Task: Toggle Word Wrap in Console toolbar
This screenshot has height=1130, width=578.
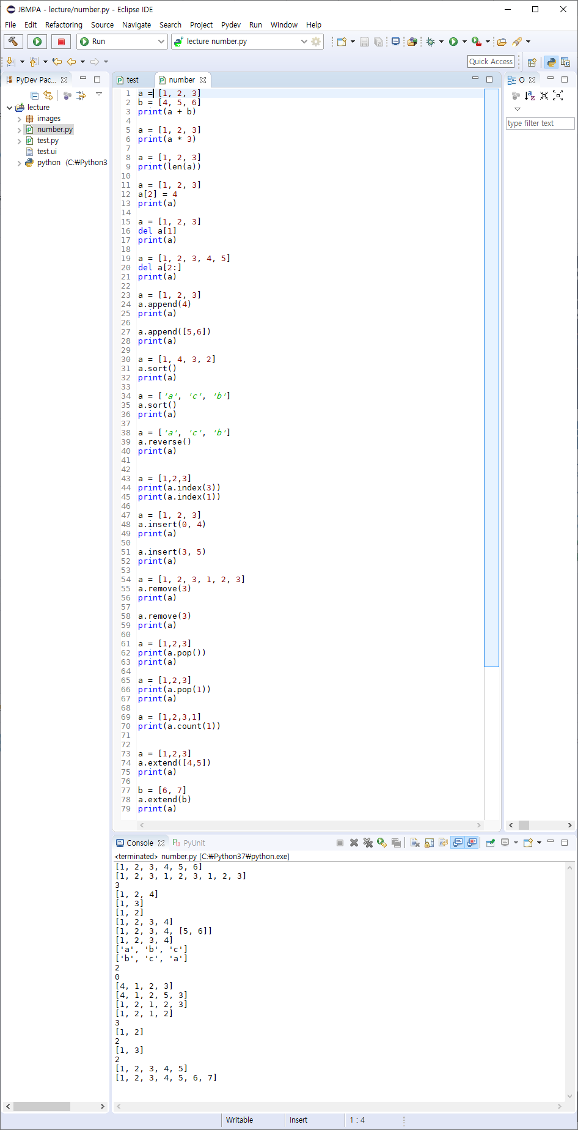Action: [x=443, y=843]
